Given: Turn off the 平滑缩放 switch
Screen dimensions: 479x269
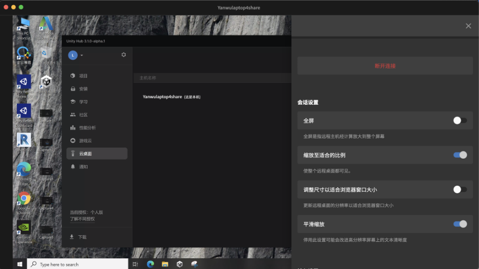Looking at the screenshot, I should 460,224.
